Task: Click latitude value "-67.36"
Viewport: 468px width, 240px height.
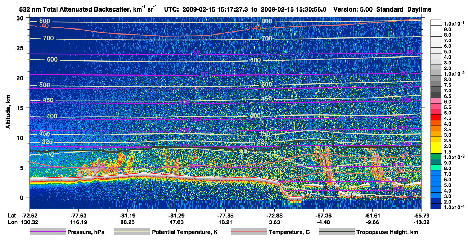Action: pos(324,216)
